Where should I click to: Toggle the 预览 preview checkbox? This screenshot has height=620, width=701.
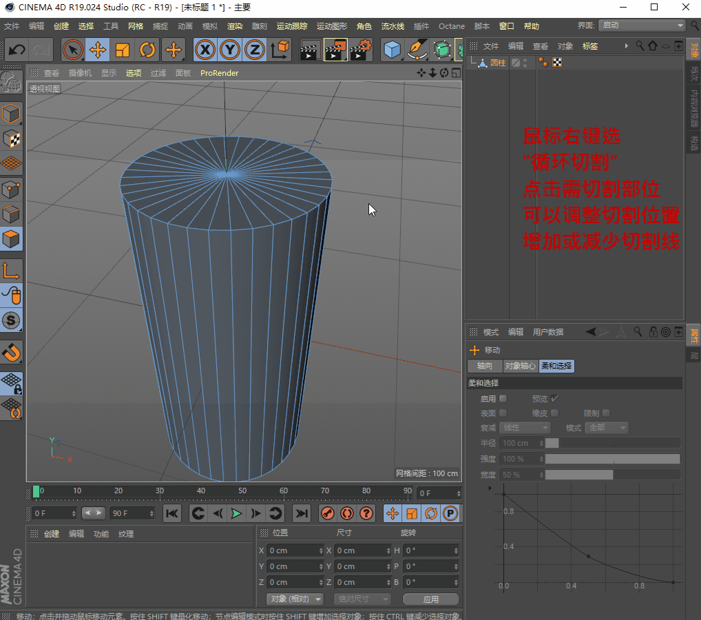(554, 398)
